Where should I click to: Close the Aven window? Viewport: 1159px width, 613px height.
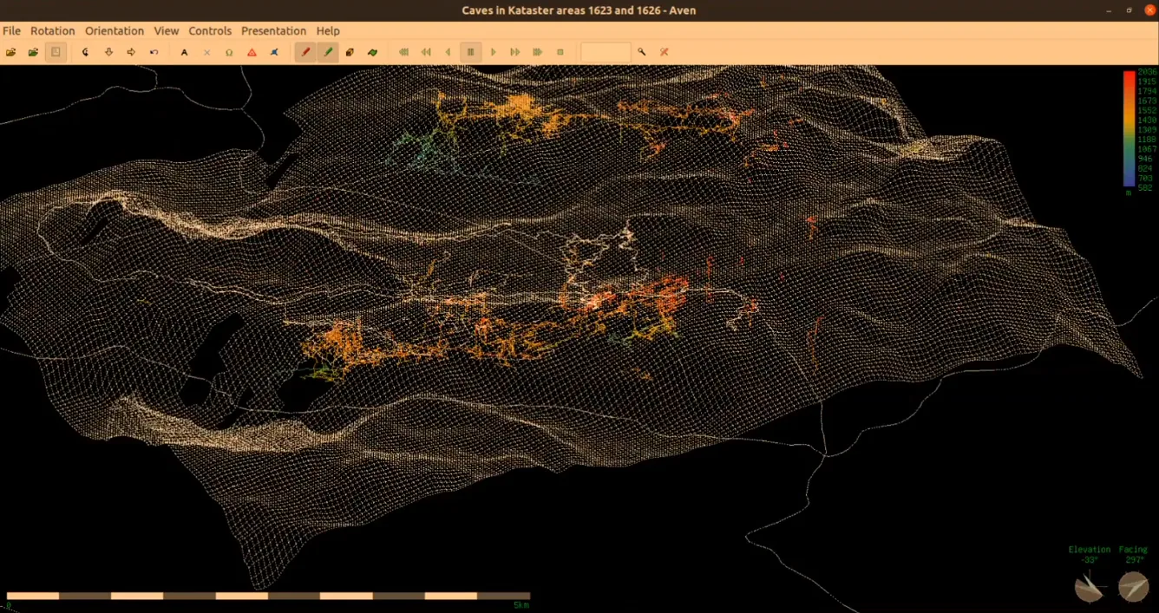click(1149, 10)
